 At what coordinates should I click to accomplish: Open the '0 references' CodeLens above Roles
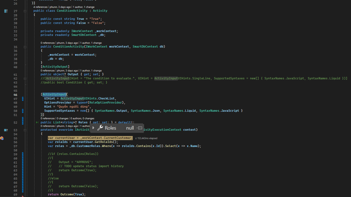click(48, 118)
